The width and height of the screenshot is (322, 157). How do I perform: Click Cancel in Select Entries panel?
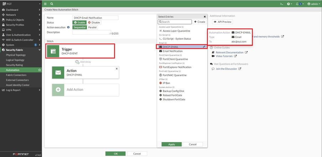pos(193,144)
